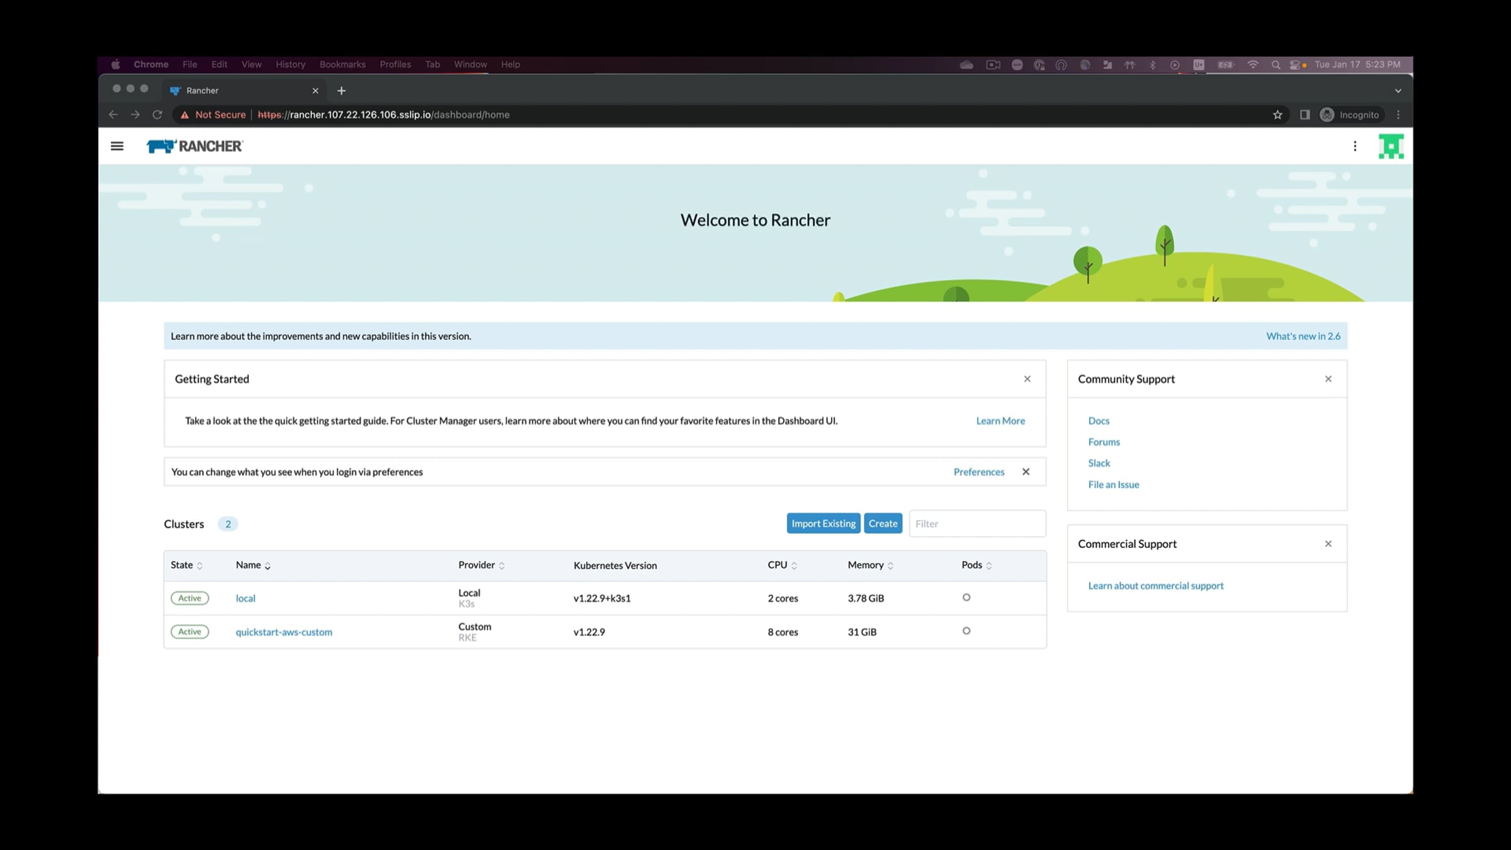Image resolution: width=1511 pixels, height=850 pixels.
Task: Reload the page in Chrome
Action: click(x=157, y=115)
